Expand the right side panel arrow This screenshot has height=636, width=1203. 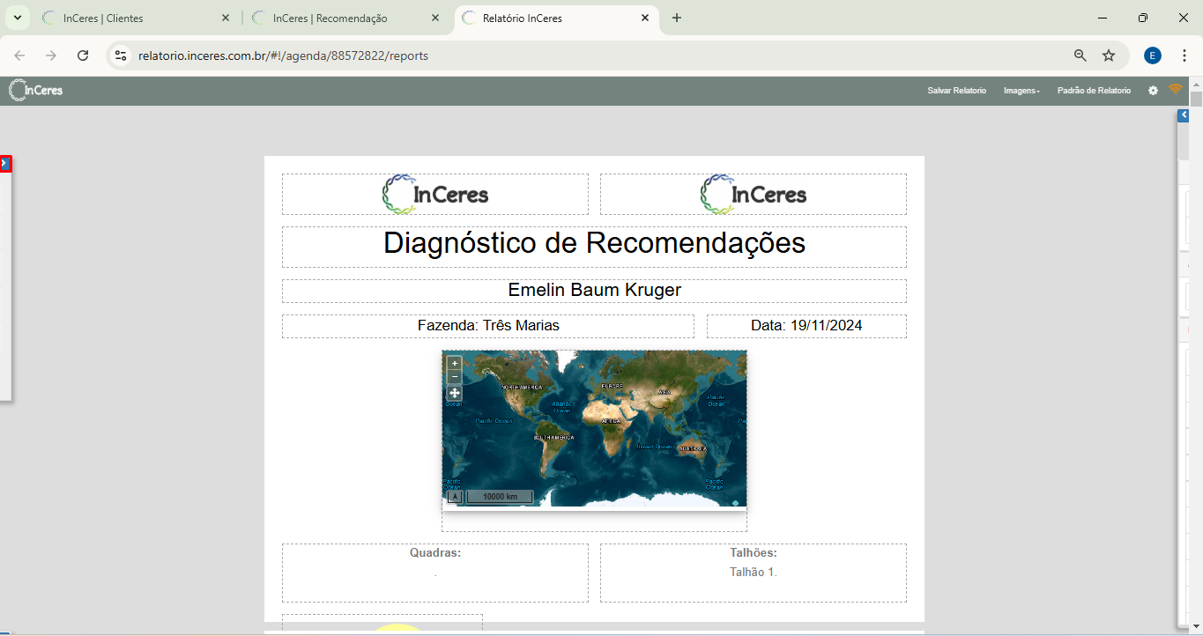(1184, 115)
